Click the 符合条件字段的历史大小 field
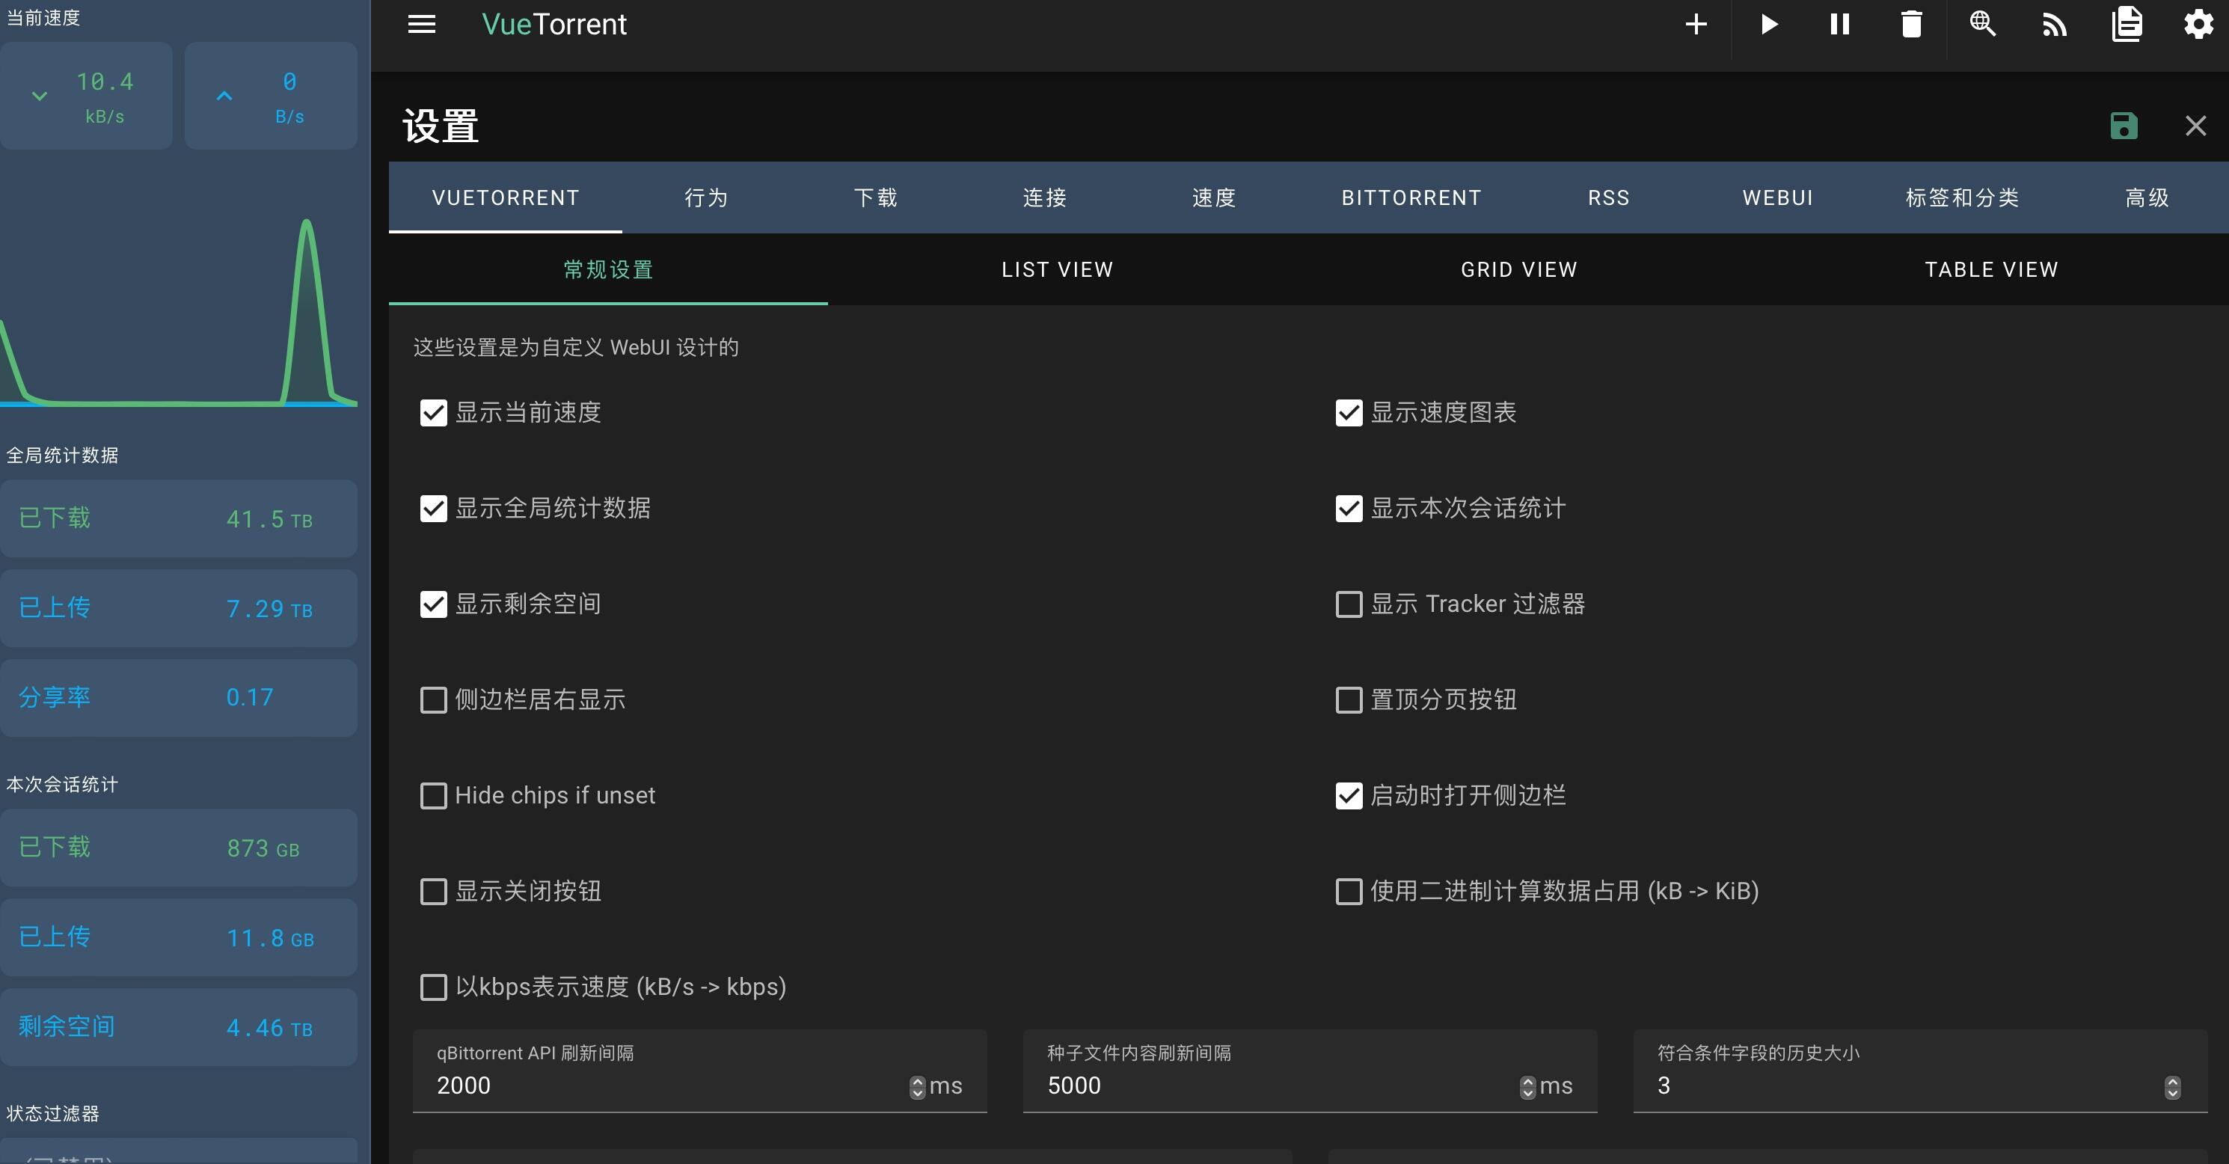 pyautogui.click(x=1920, y=1071)
